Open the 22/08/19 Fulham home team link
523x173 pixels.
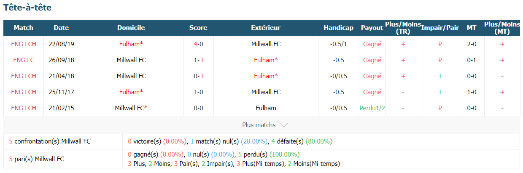click(131, 44)
